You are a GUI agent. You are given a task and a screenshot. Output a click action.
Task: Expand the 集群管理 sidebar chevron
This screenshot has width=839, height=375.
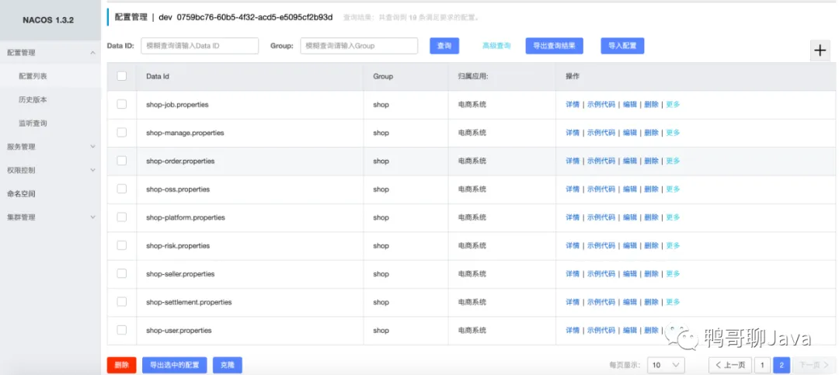92,217
